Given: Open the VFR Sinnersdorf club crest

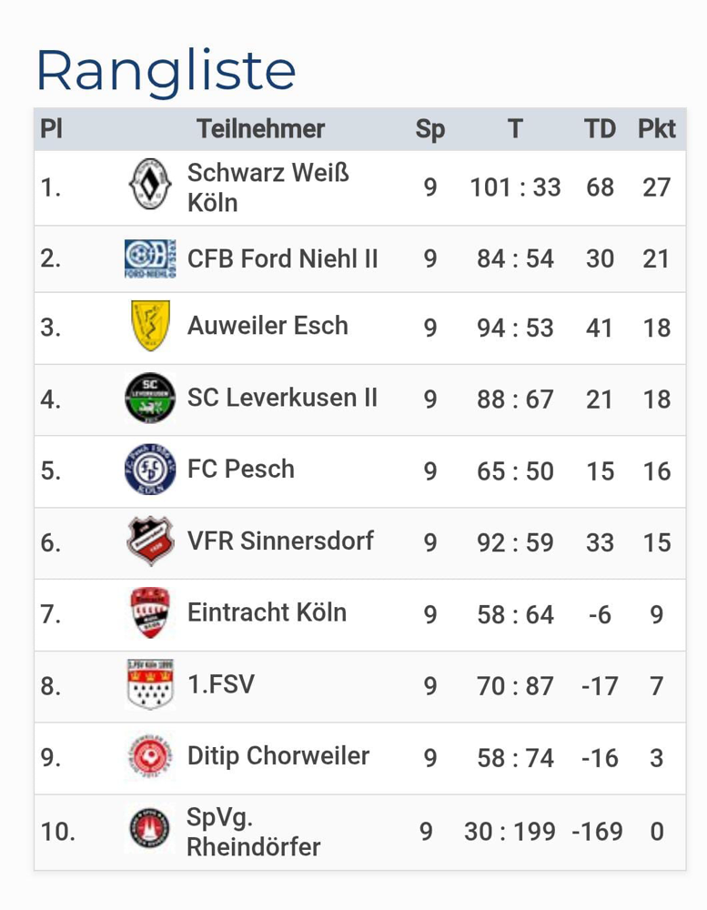Looking at the screenshot, I should click(150, 541).
